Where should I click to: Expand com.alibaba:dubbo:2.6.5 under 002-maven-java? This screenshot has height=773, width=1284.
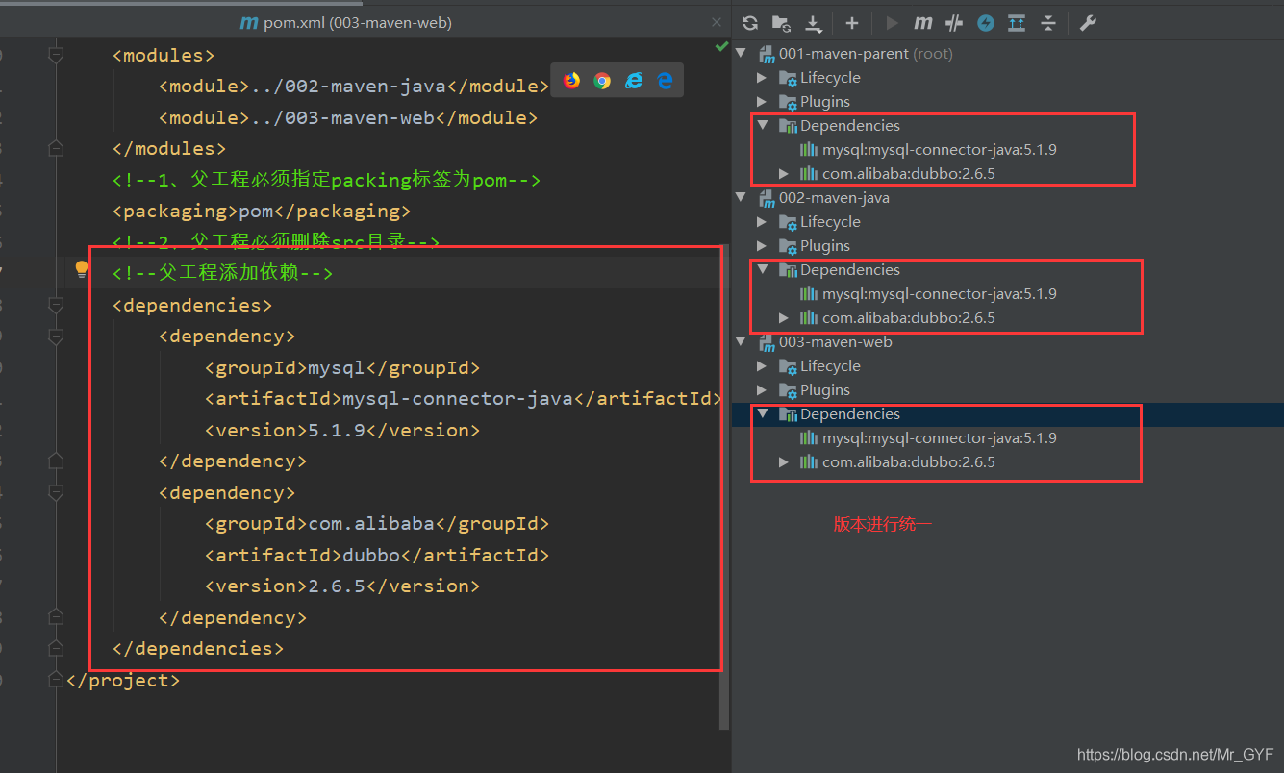pos(784,317)
